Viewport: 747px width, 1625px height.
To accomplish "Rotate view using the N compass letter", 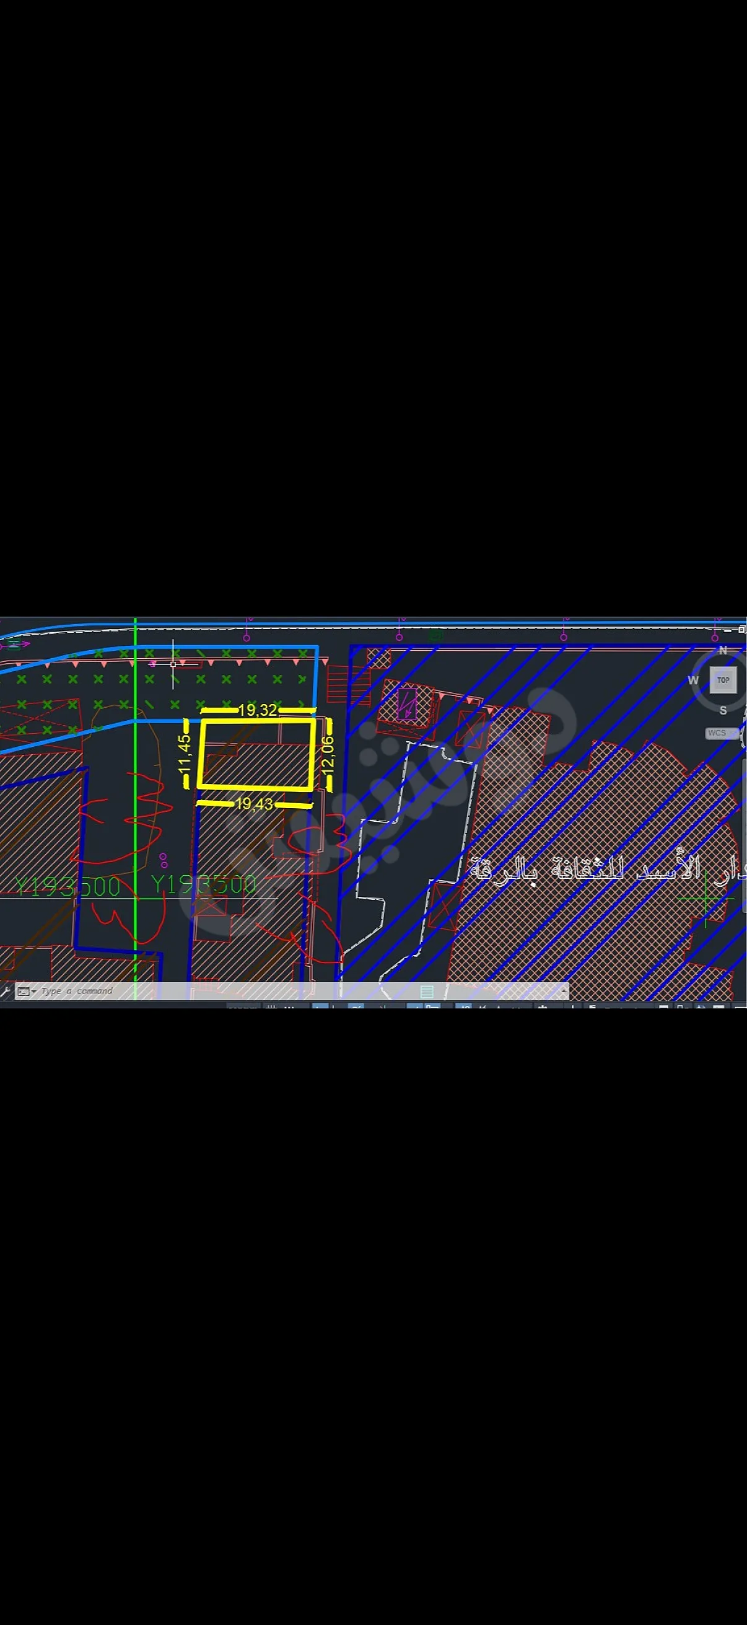I will pos(723,650).
